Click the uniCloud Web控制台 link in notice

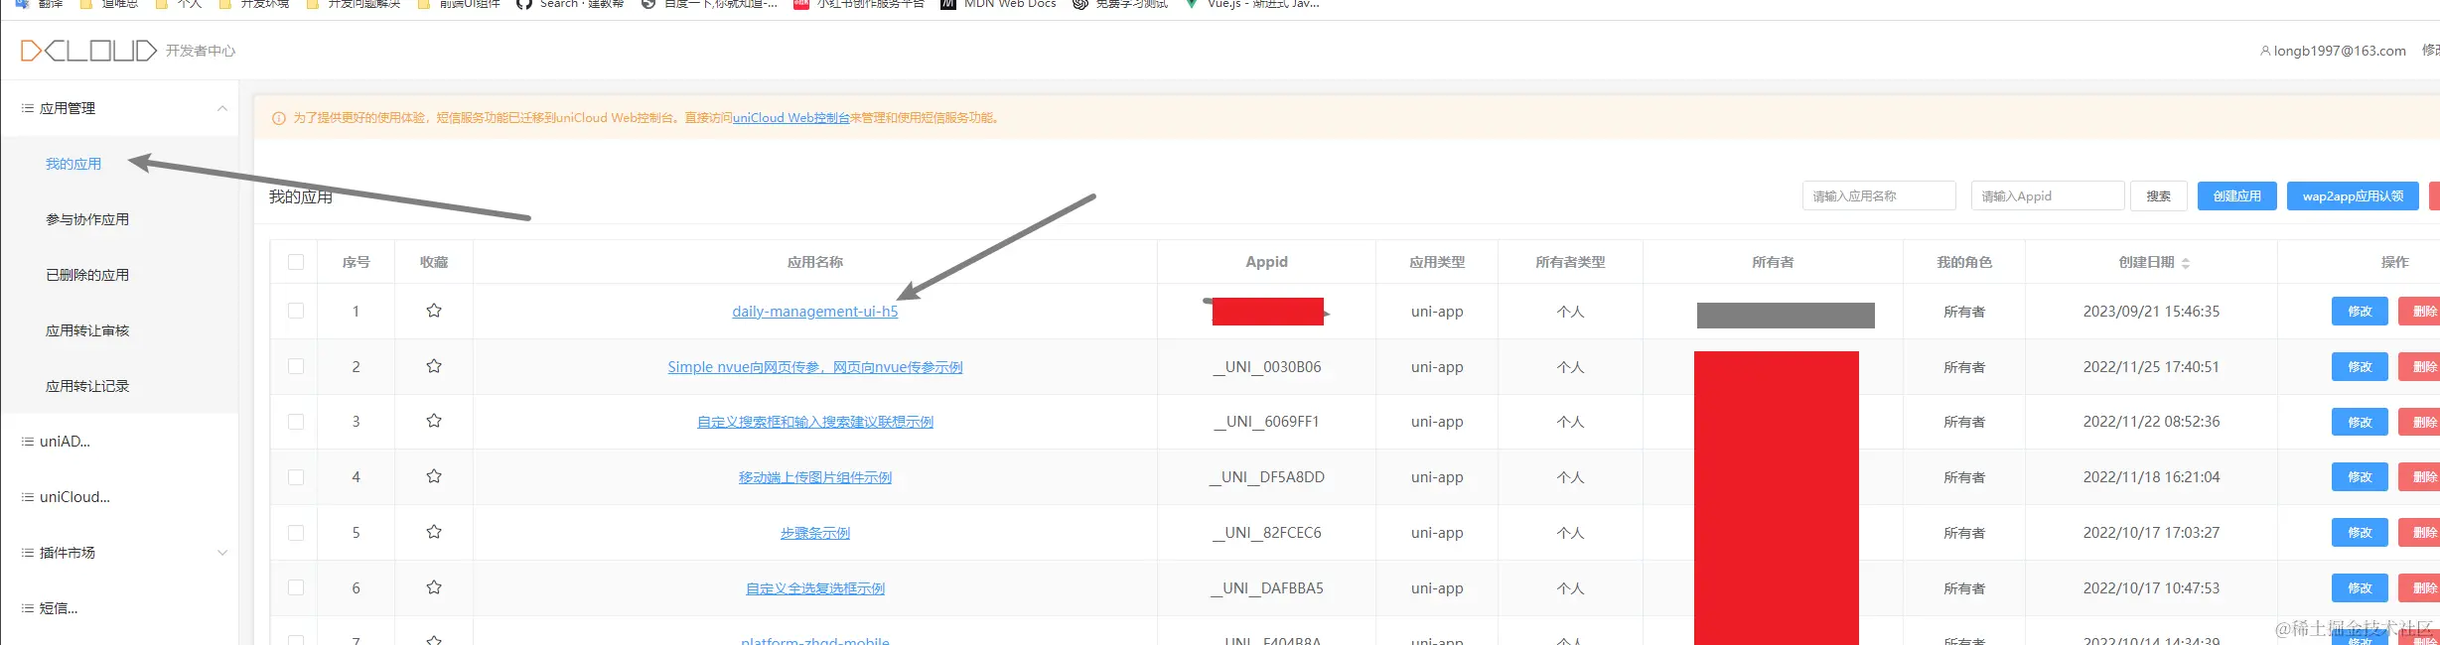[790, 118]
